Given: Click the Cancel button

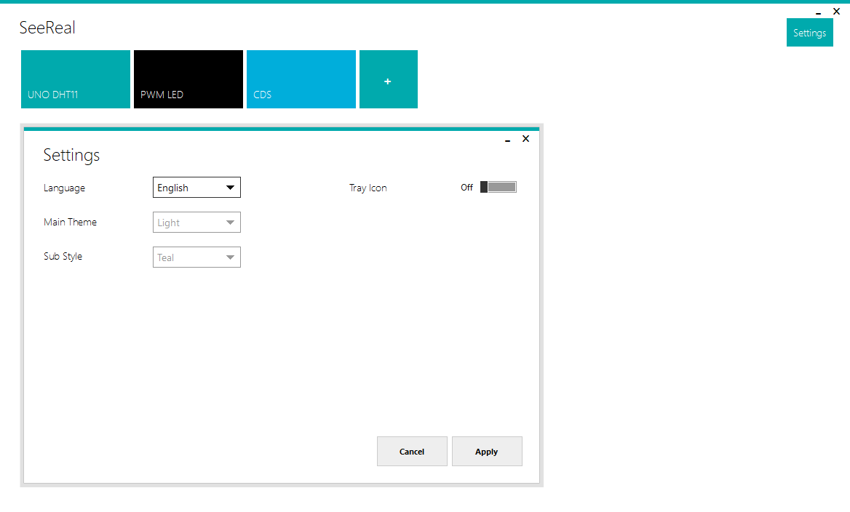Looking at the screenshot, I should tap(412, 452).
